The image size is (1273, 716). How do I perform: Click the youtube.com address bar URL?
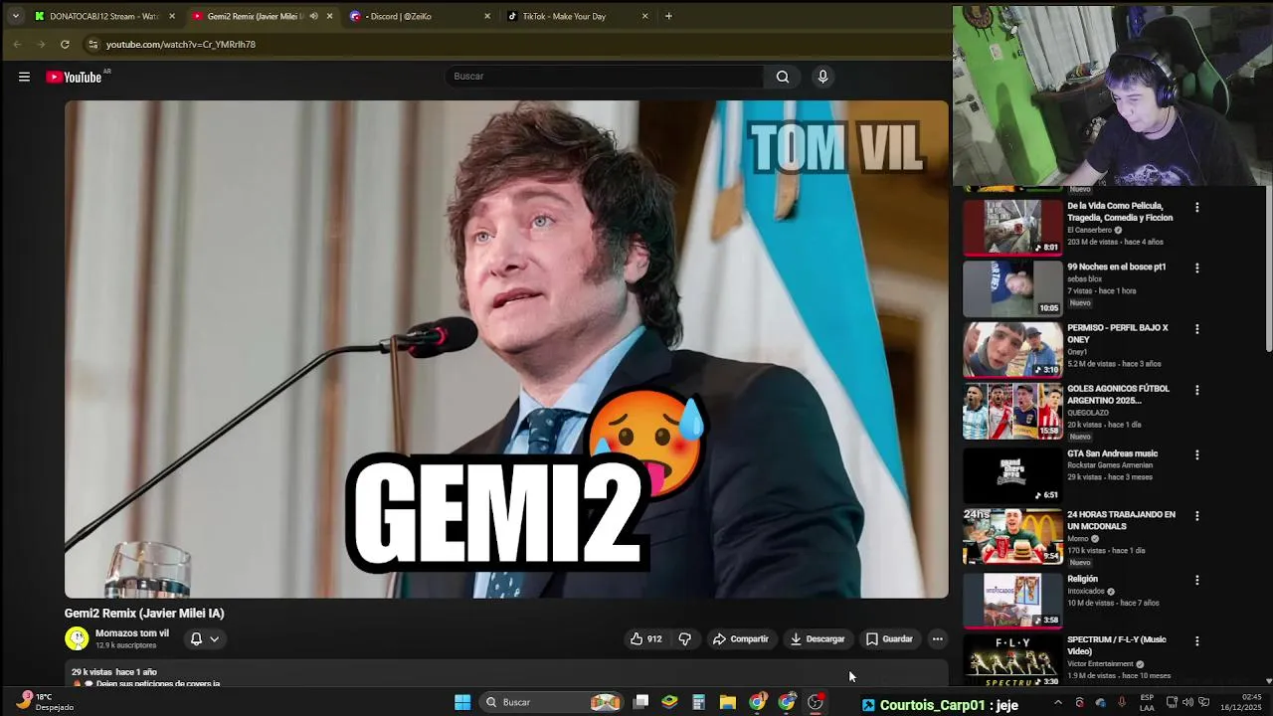181,45
